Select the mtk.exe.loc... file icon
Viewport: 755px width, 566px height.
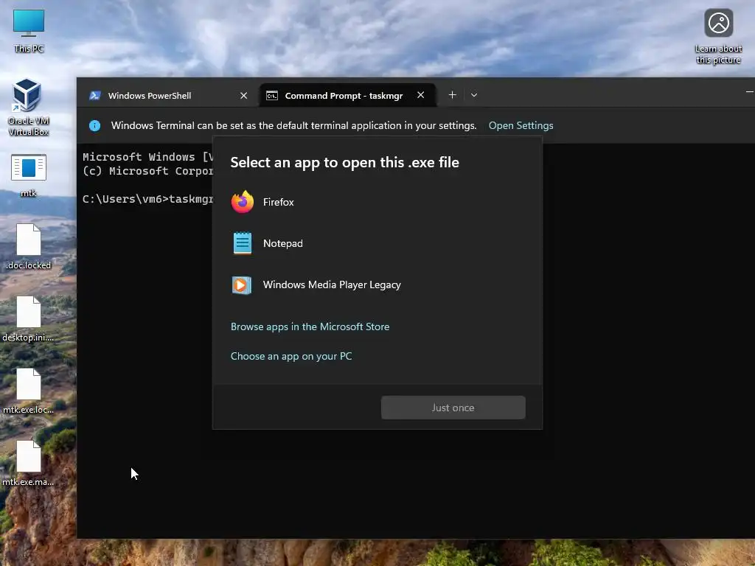(x=29, y=391)
